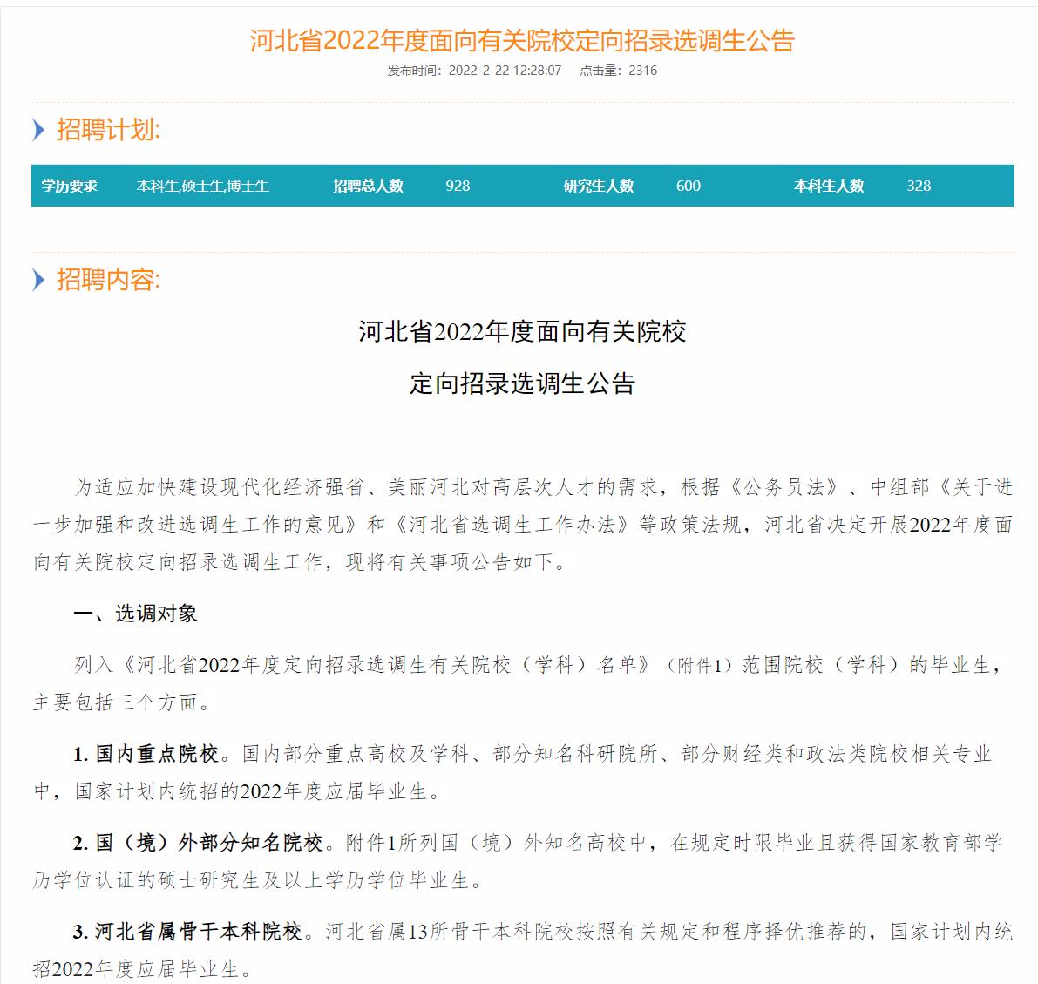Click the 发布时间 timestamp text

click(x=474, y=71)
